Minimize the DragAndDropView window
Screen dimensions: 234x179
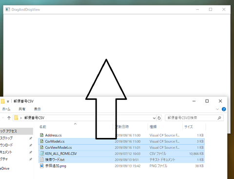(x=197, y=9)
